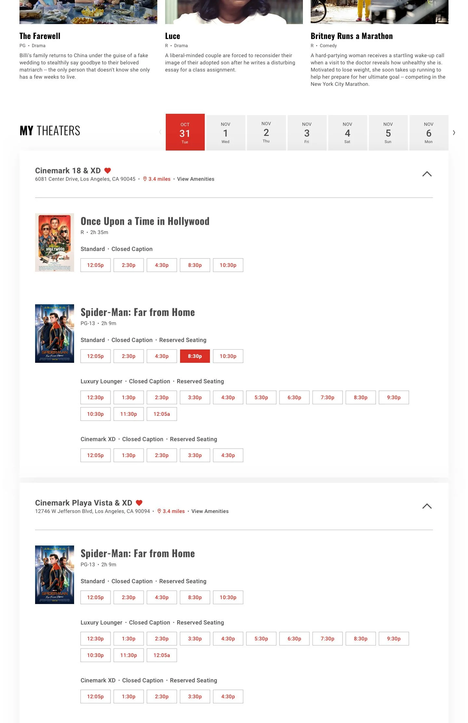Pick 8:30p showtime for Once Upon a Time
468x723 pixels.
coord(195,265)
